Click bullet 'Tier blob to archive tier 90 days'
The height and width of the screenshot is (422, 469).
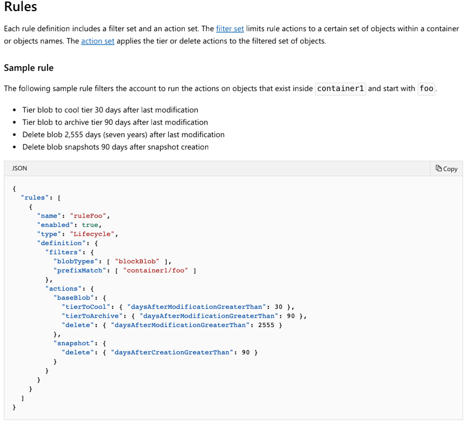point(115,122)
